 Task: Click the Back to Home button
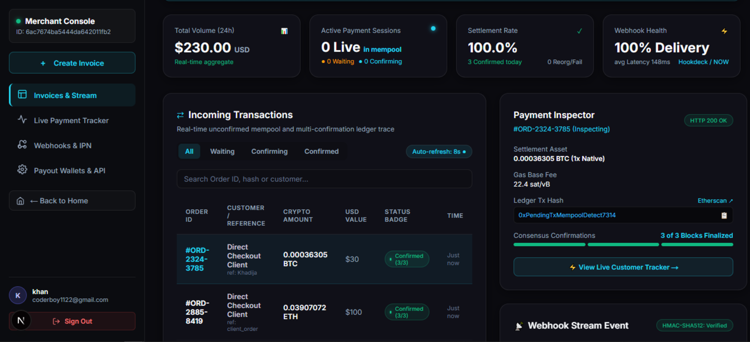[72, 201]
